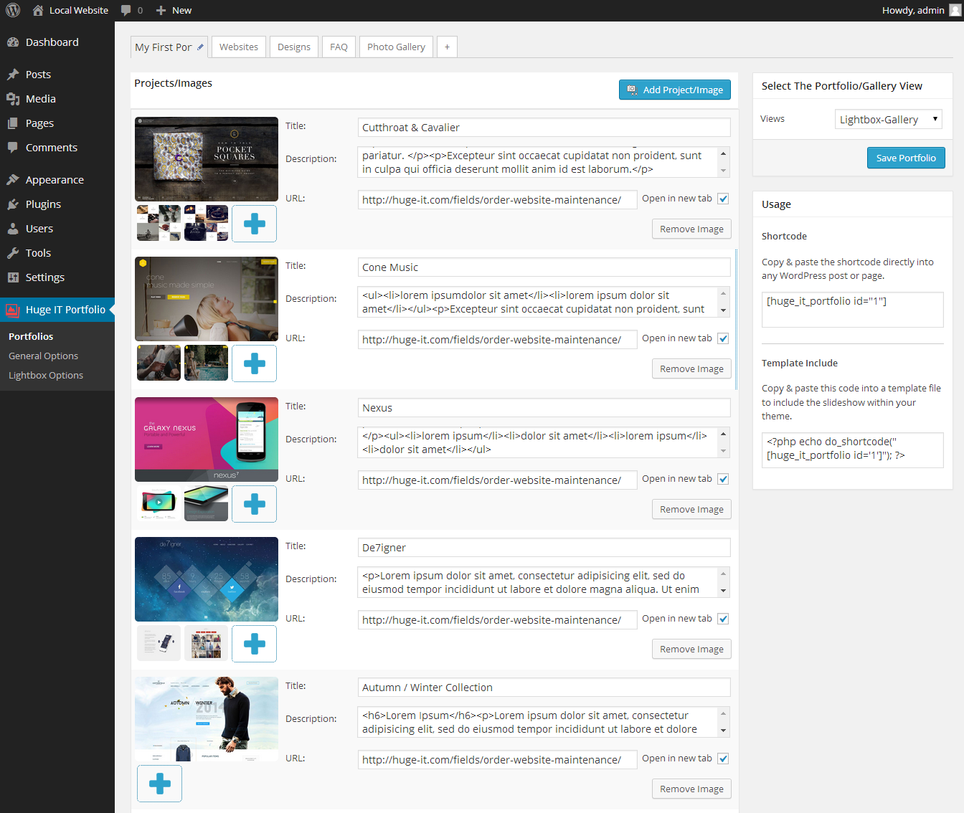Open Lightbox Options submenu
The image size is (964, 813).
[46, 376]
